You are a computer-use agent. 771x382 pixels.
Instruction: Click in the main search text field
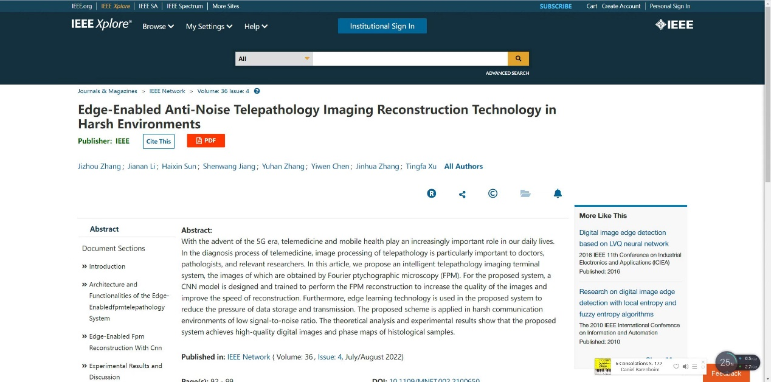410,59
